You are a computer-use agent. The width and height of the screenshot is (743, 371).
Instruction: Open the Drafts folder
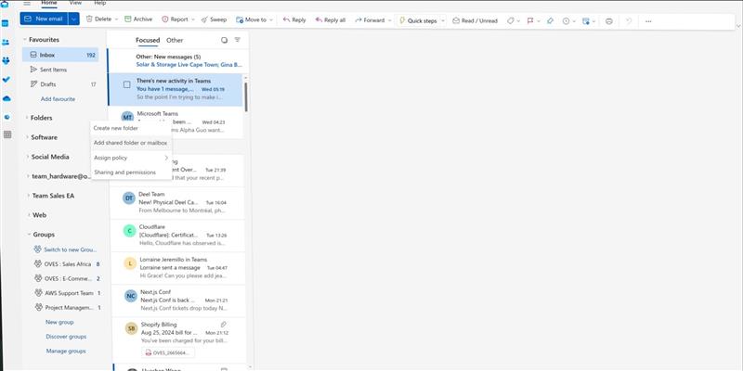60,84
